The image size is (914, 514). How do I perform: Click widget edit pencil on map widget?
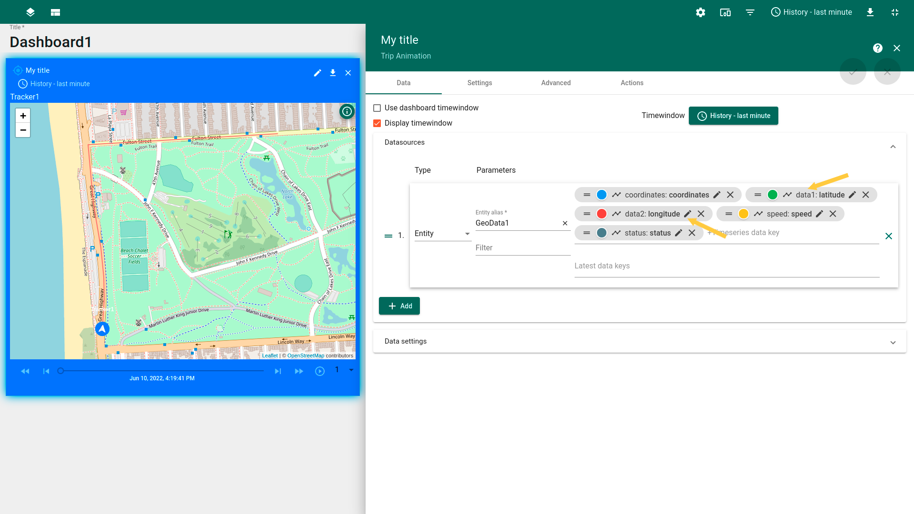[318, 73]
